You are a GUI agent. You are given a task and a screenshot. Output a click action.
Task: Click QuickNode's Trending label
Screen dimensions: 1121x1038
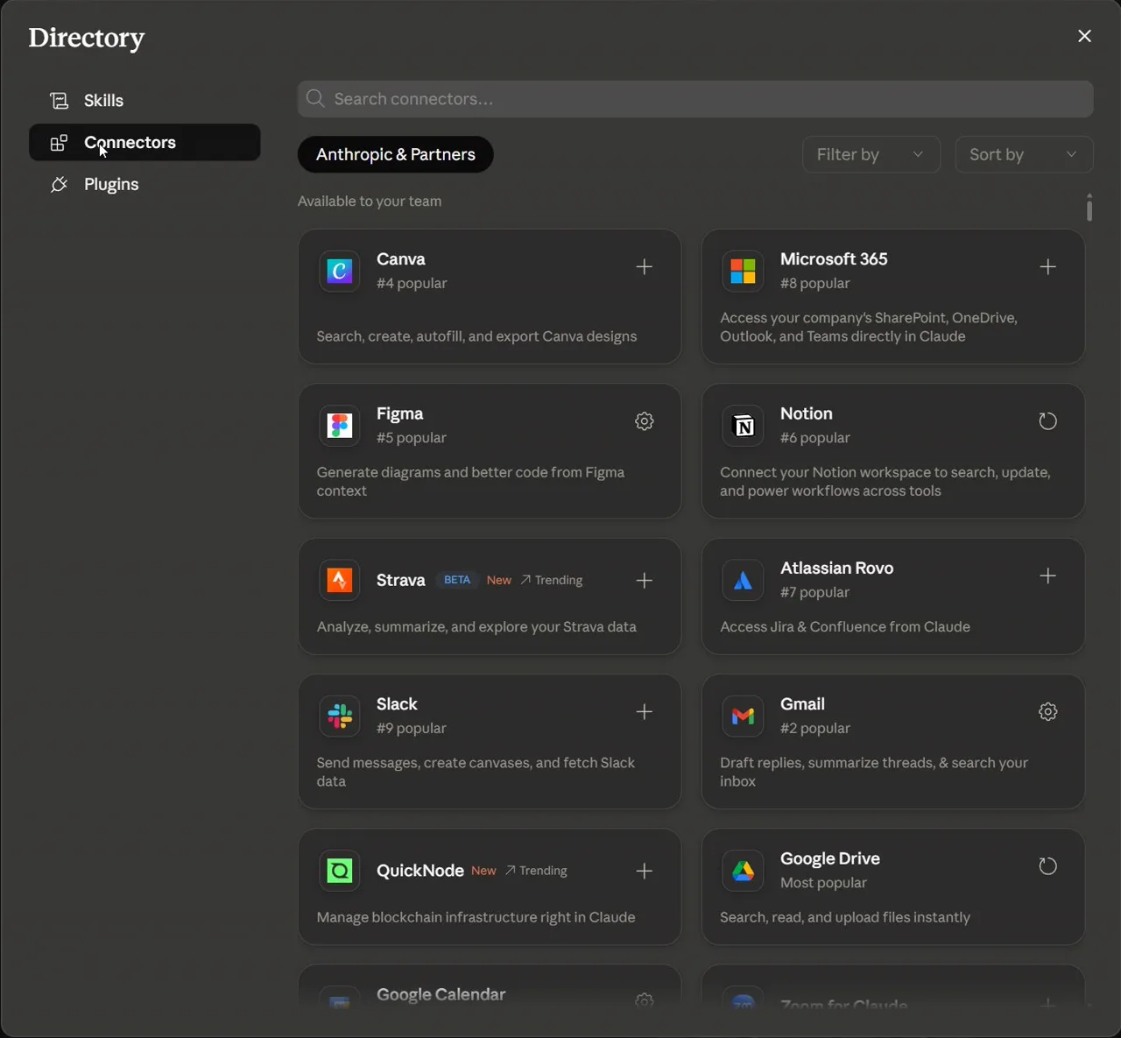(536, 871)
